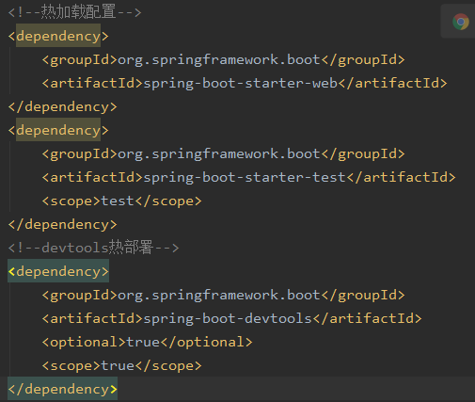Click the 热加载配置 comment line
The image size is (475, 402).
(74, 12)
